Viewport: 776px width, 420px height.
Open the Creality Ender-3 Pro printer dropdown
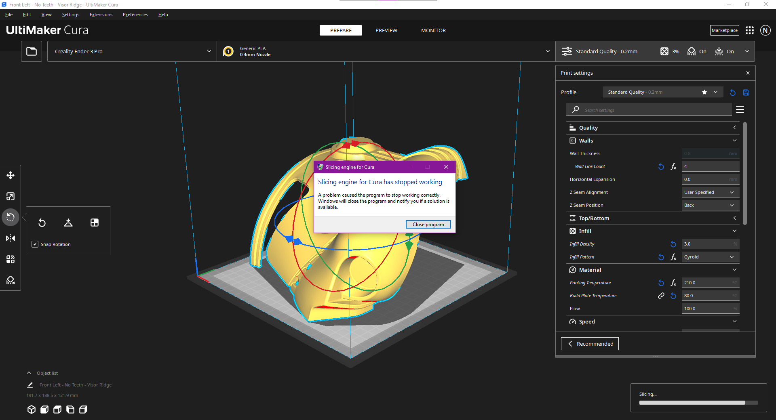pos(132,51)
